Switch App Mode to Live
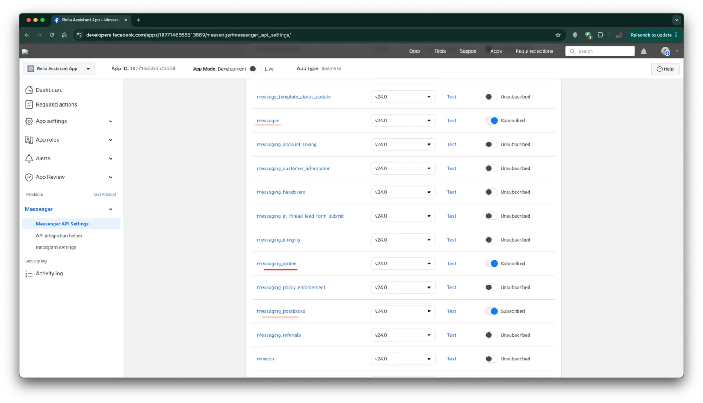This screenshot has height=403, width=703. (253, 68)
